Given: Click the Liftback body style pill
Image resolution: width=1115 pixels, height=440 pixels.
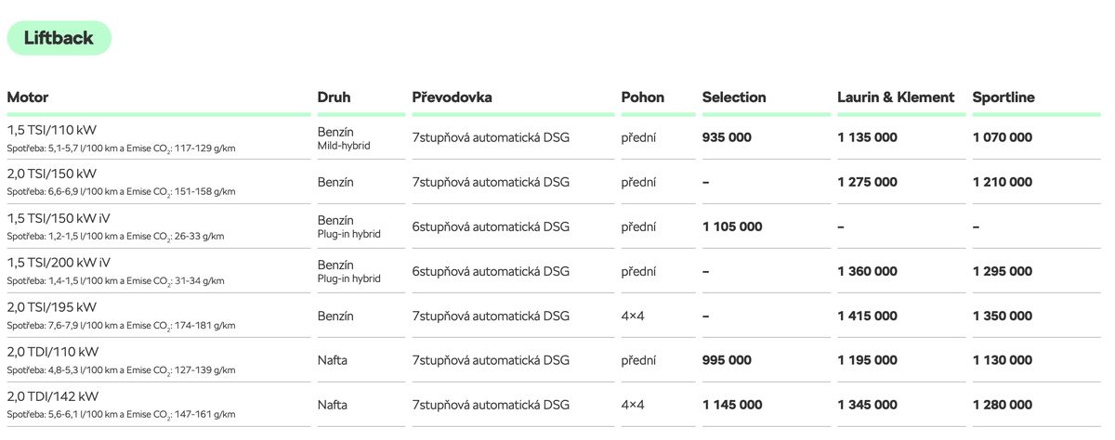Looking at the screenshot, I should pyautogui.click(x=59, y=38).
